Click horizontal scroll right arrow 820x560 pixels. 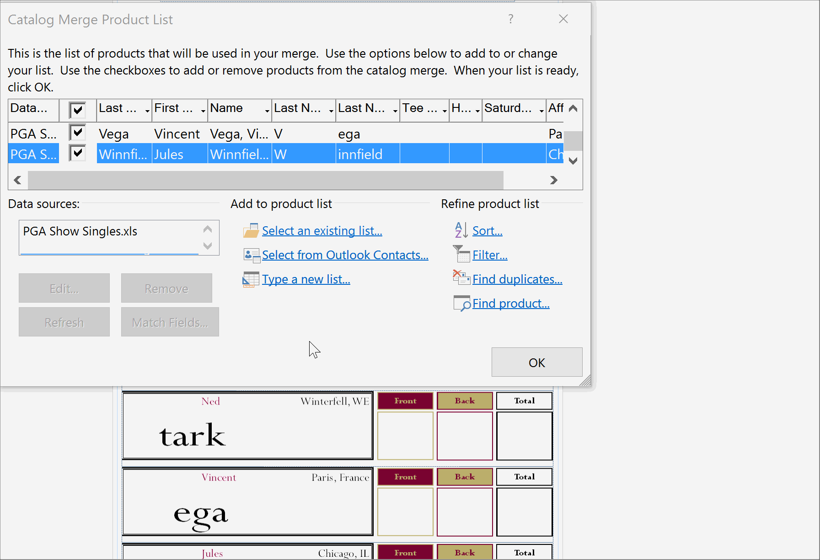554,180
